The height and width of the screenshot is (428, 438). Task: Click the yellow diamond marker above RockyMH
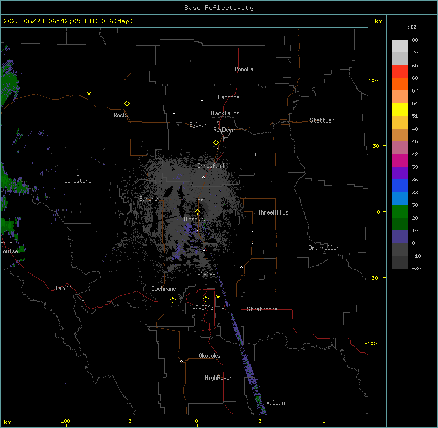coord(127,104)
